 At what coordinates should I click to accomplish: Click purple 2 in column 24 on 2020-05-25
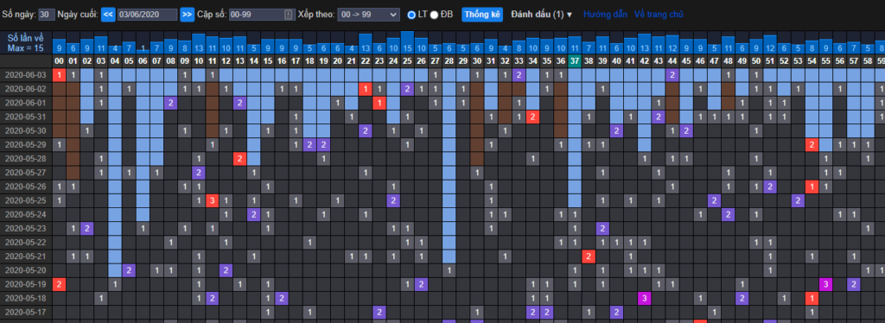[x=394, y=200]
